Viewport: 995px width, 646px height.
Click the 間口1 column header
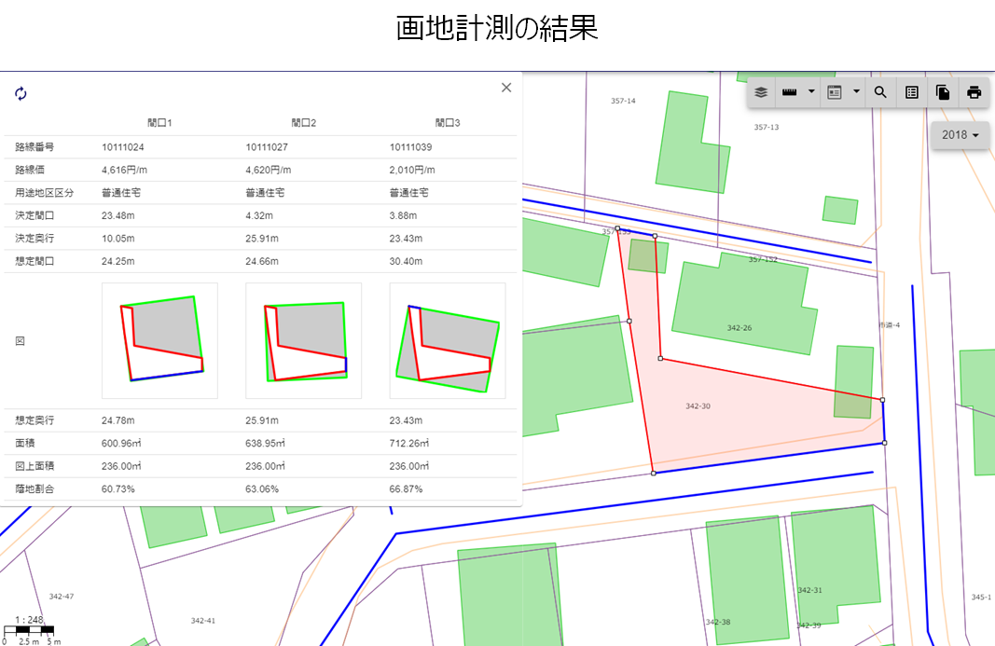(159, 122)
